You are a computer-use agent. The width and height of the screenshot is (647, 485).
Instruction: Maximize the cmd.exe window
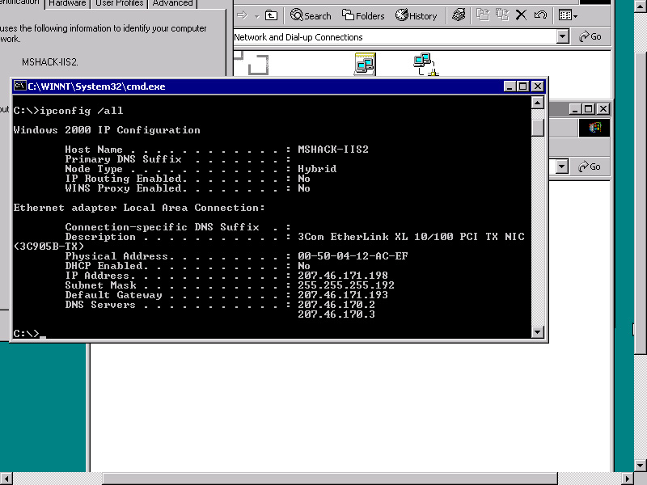click(x=523, y=86)
